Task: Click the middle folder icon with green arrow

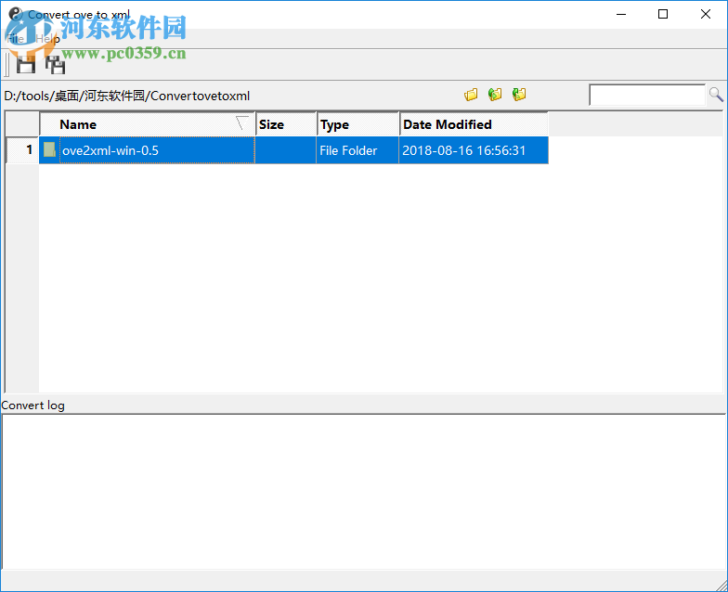Action: tap(495, 95)
